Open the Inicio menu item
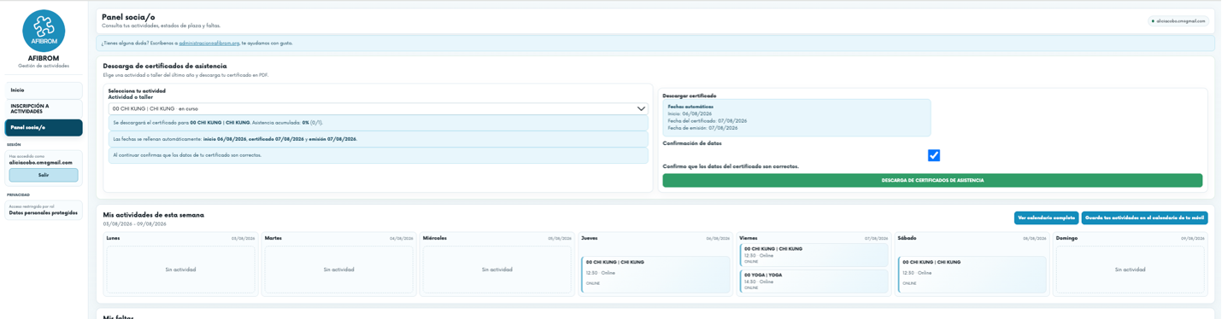This screenshot has width=1222, height=319. [44, 90]
